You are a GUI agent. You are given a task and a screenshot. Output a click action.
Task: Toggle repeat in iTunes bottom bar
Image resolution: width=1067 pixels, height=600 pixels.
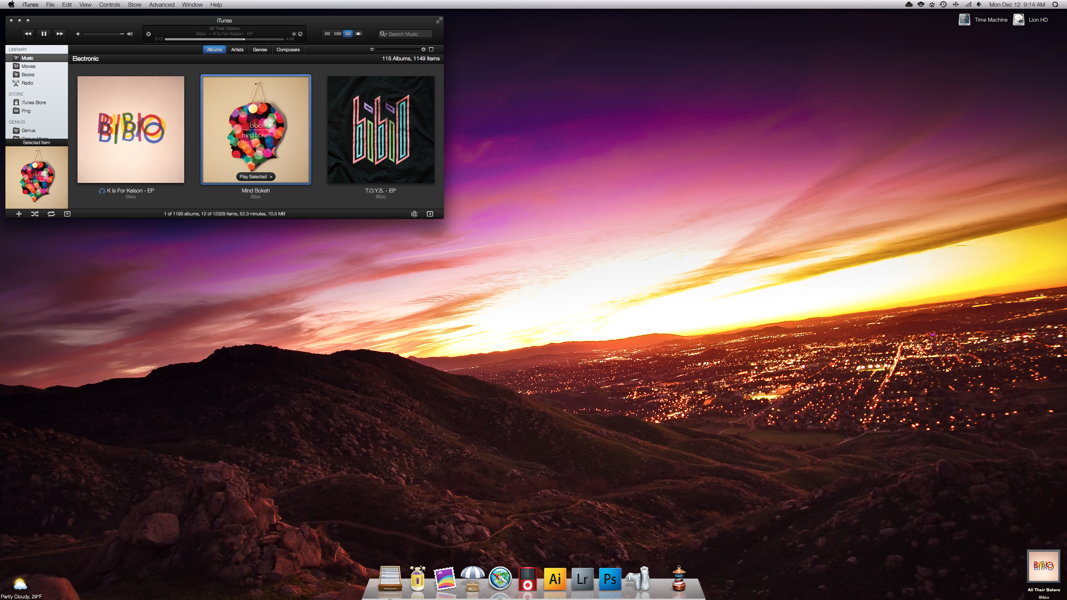point(51,214)
